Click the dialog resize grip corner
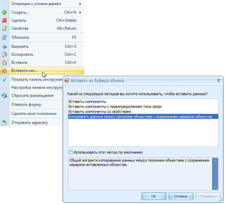The width and height of the screenshot is (226, 204). [220, 200]
